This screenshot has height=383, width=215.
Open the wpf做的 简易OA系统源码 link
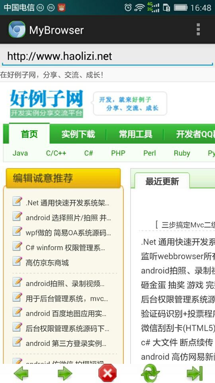coord(68,233)
